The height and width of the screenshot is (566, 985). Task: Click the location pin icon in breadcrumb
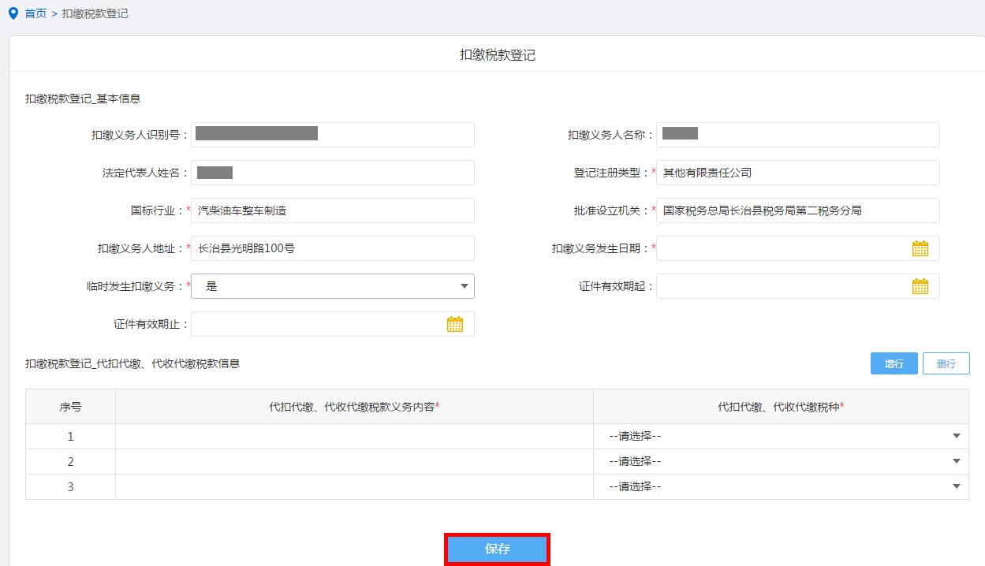point(13,13)
